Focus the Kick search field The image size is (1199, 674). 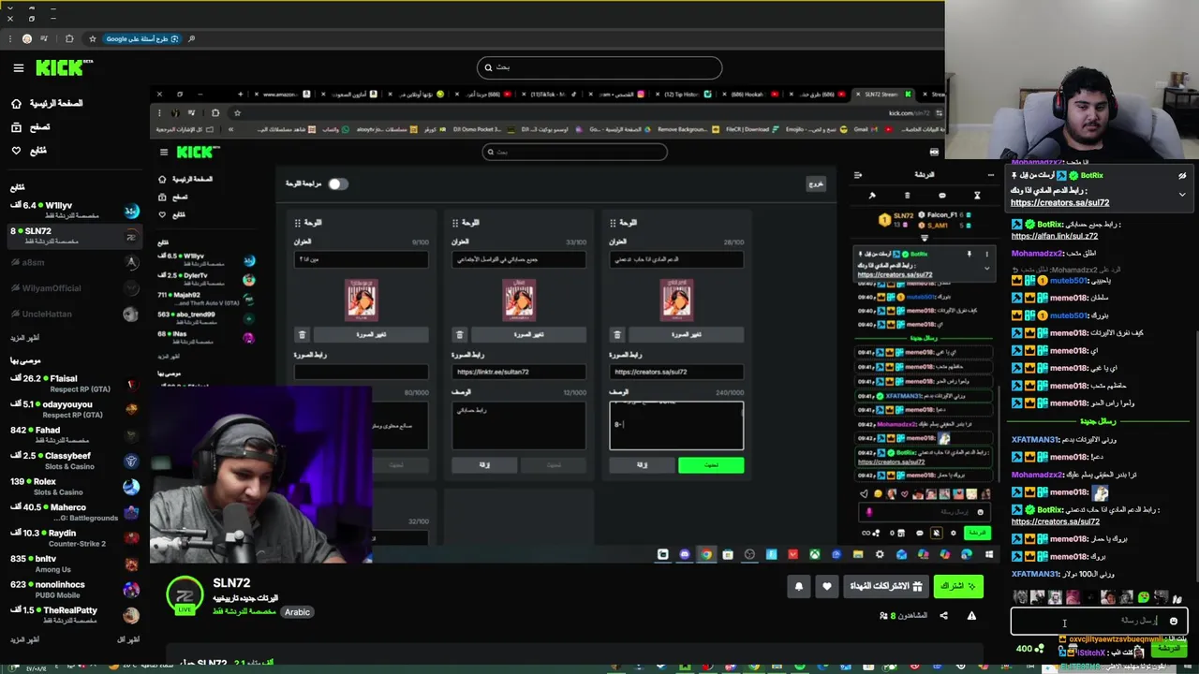click(599, 67)
